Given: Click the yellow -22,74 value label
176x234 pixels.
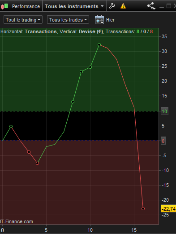Looking at the screenshot, I should click(x=168, y=208).
